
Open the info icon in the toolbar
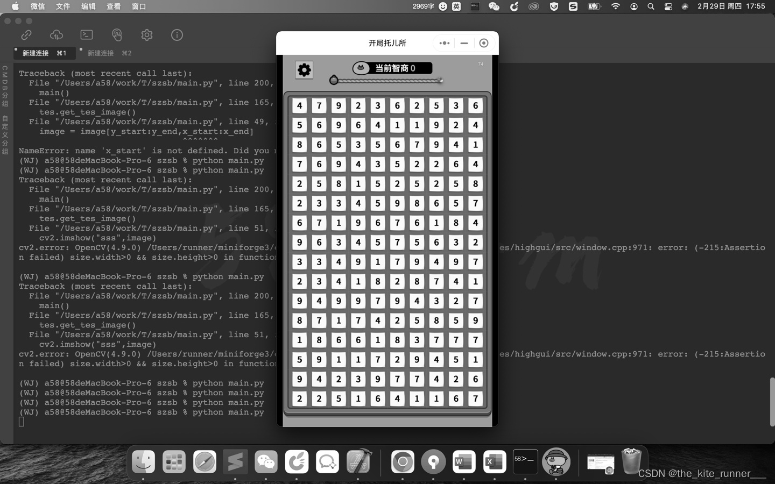coord(177,34)
